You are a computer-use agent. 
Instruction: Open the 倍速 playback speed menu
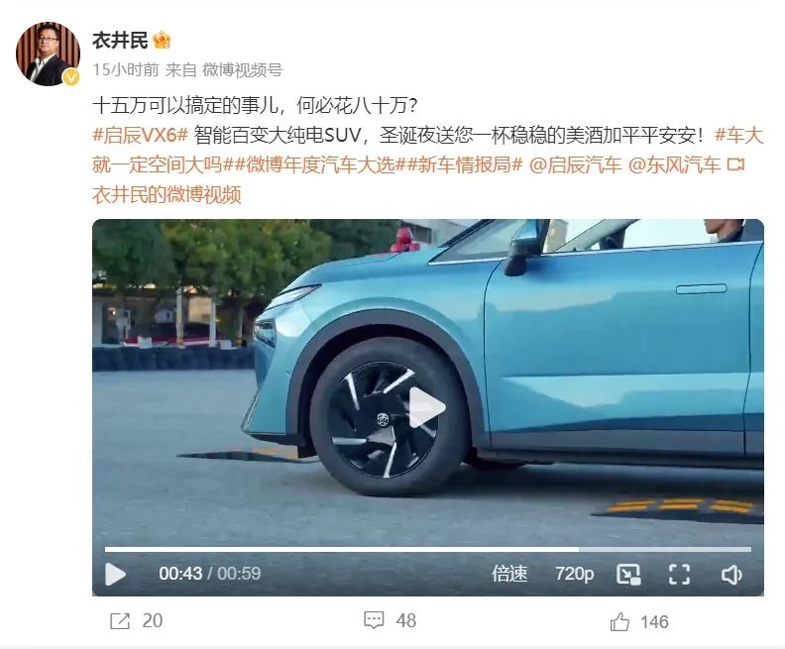click(509, 574)
